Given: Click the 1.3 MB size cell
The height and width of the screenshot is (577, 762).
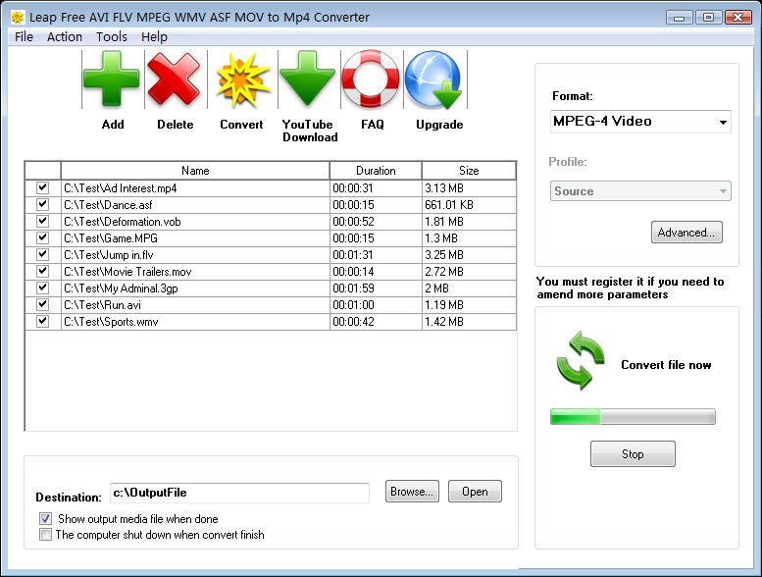Looking at the screenshot, I should click(x=469, y=238).
